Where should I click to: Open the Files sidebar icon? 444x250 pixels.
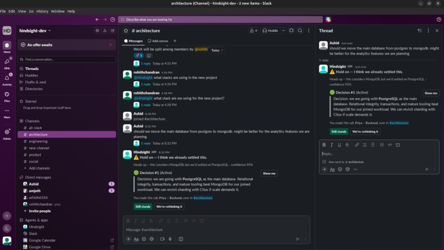(x=7, y=94)
